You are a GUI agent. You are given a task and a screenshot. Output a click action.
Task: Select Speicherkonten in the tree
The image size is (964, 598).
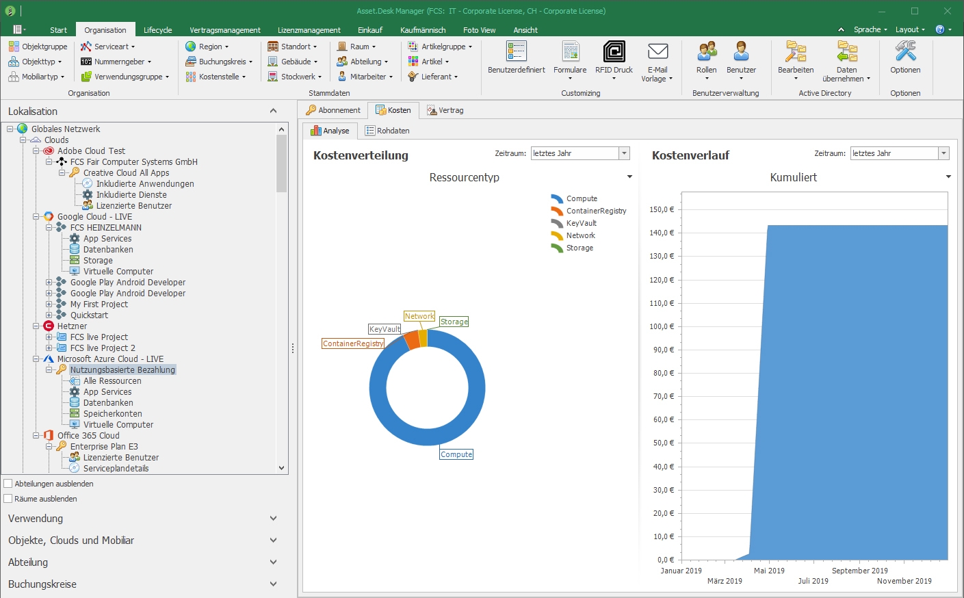[x=113, y=414]
